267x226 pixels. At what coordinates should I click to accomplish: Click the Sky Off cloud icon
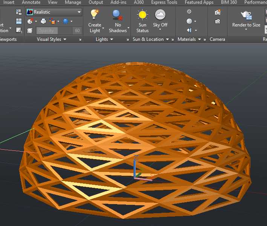pos(160,15)
